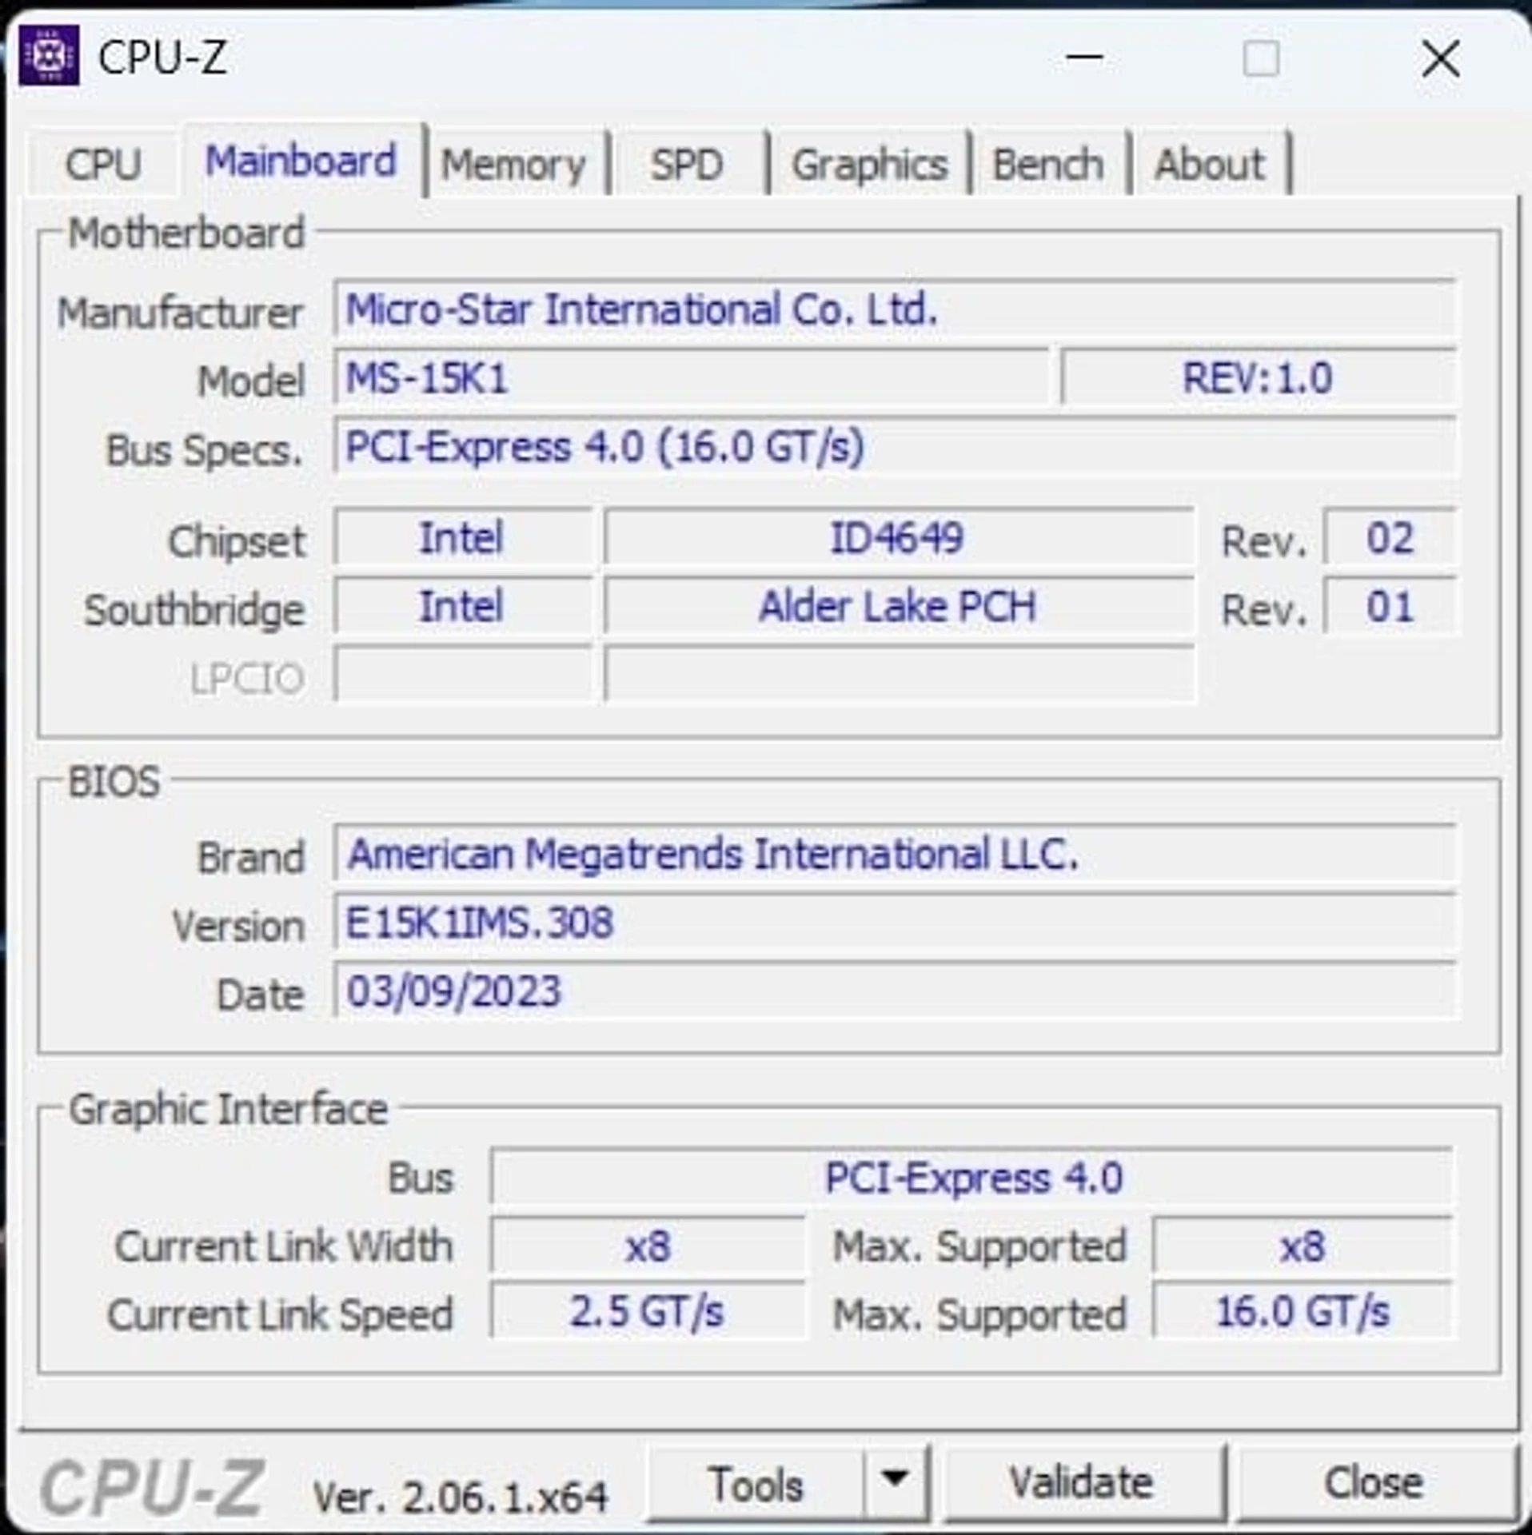This screenshot has height=1535, width=1532.
Task: Select the Mainboard tab
Action: pyautogui.click(x=301, y=161)
